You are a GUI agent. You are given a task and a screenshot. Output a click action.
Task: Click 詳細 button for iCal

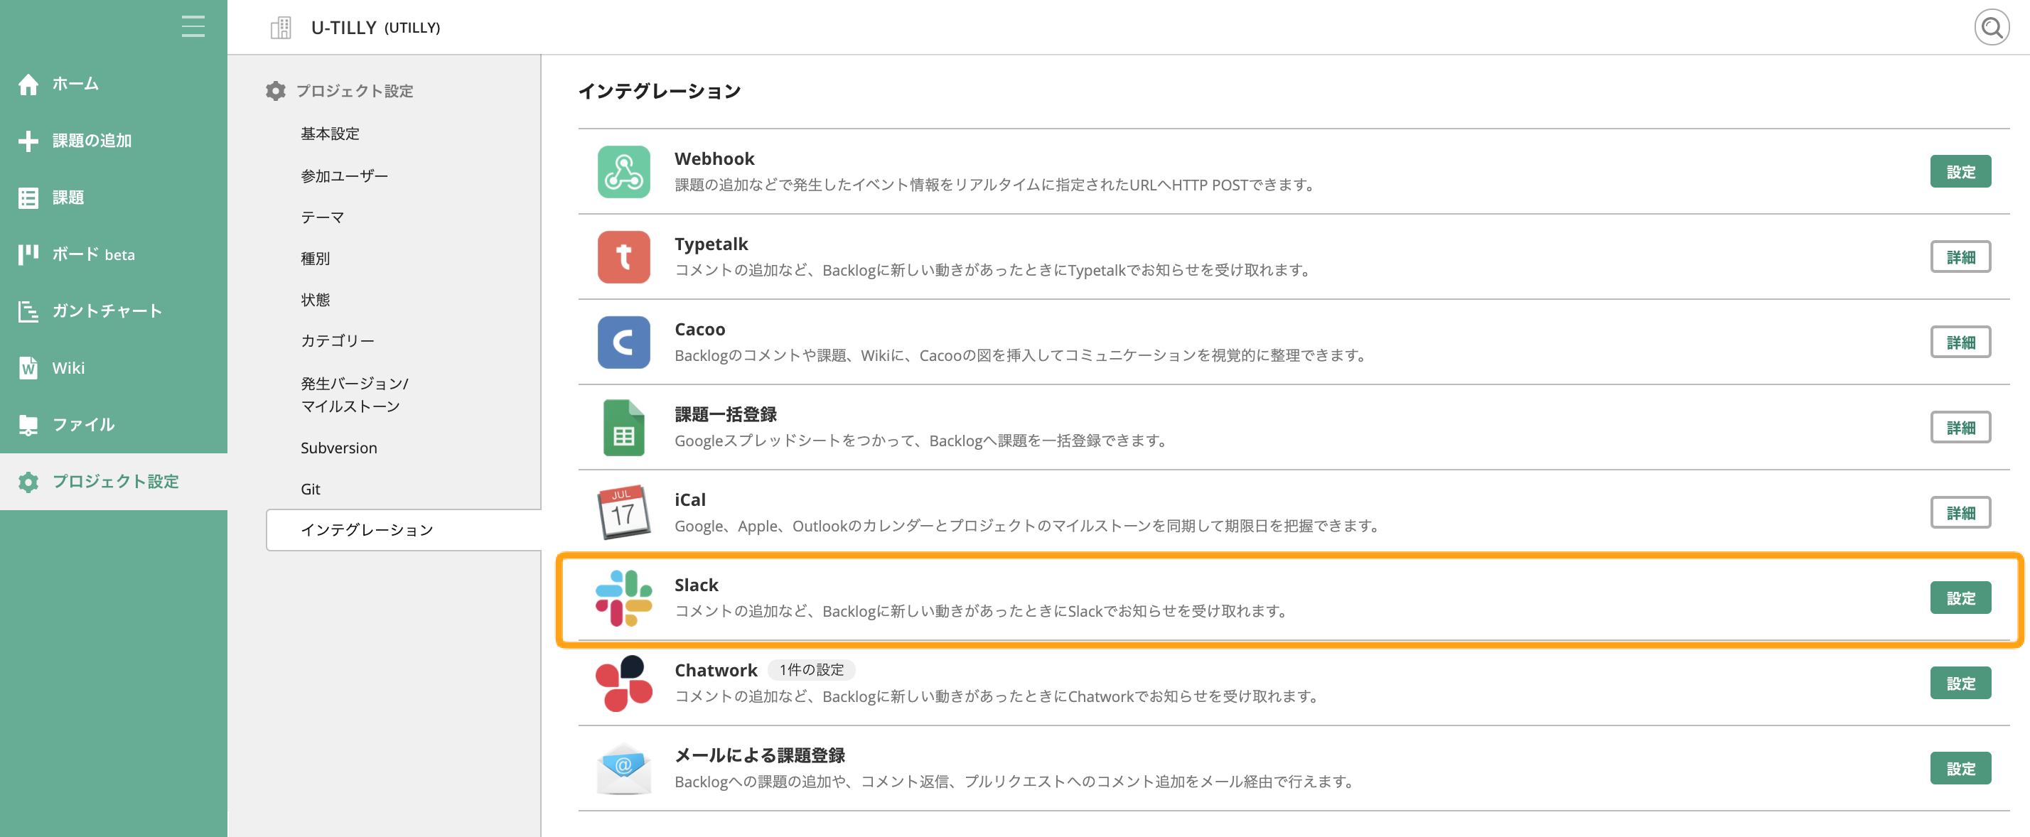click(1960, 512)
